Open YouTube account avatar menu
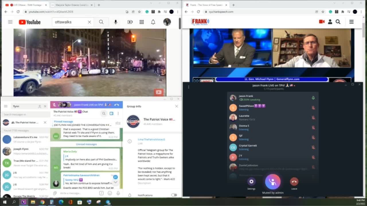 pyautogui.click(x=167, y=22)
